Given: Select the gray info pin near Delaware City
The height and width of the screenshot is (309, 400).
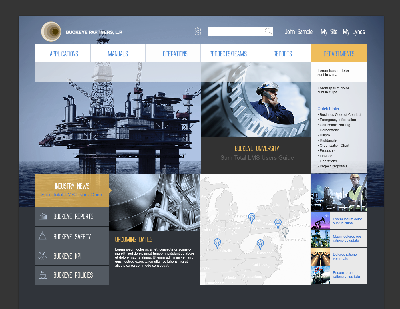Looking at the screenshot, I should point(285,232).
